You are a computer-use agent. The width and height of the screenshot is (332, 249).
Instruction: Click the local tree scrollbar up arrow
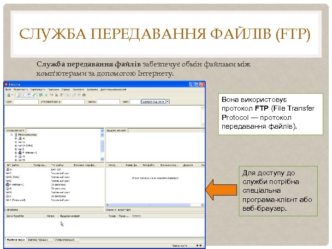(x=102, y=135)
